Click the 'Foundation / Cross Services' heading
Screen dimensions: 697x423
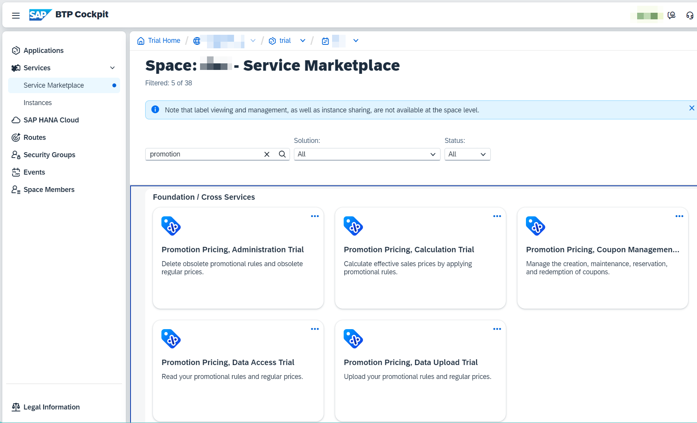point(204,197)
